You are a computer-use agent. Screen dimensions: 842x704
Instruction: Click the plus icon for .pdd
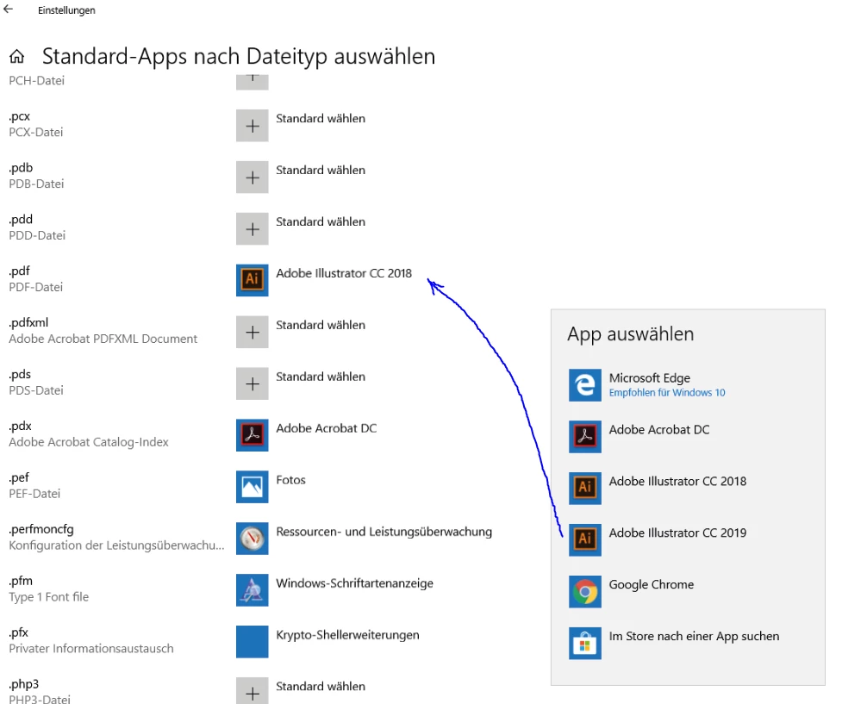252,228
